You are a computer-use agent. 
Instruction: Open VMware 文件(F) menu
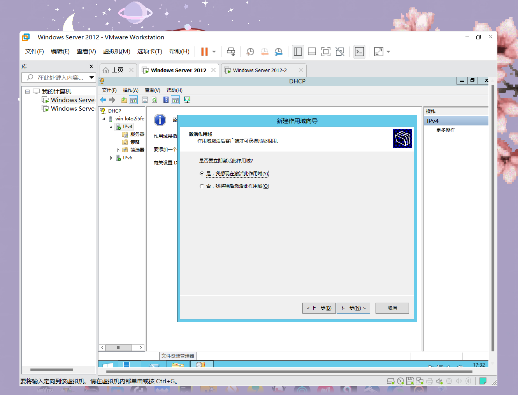(x=35, y=51)
